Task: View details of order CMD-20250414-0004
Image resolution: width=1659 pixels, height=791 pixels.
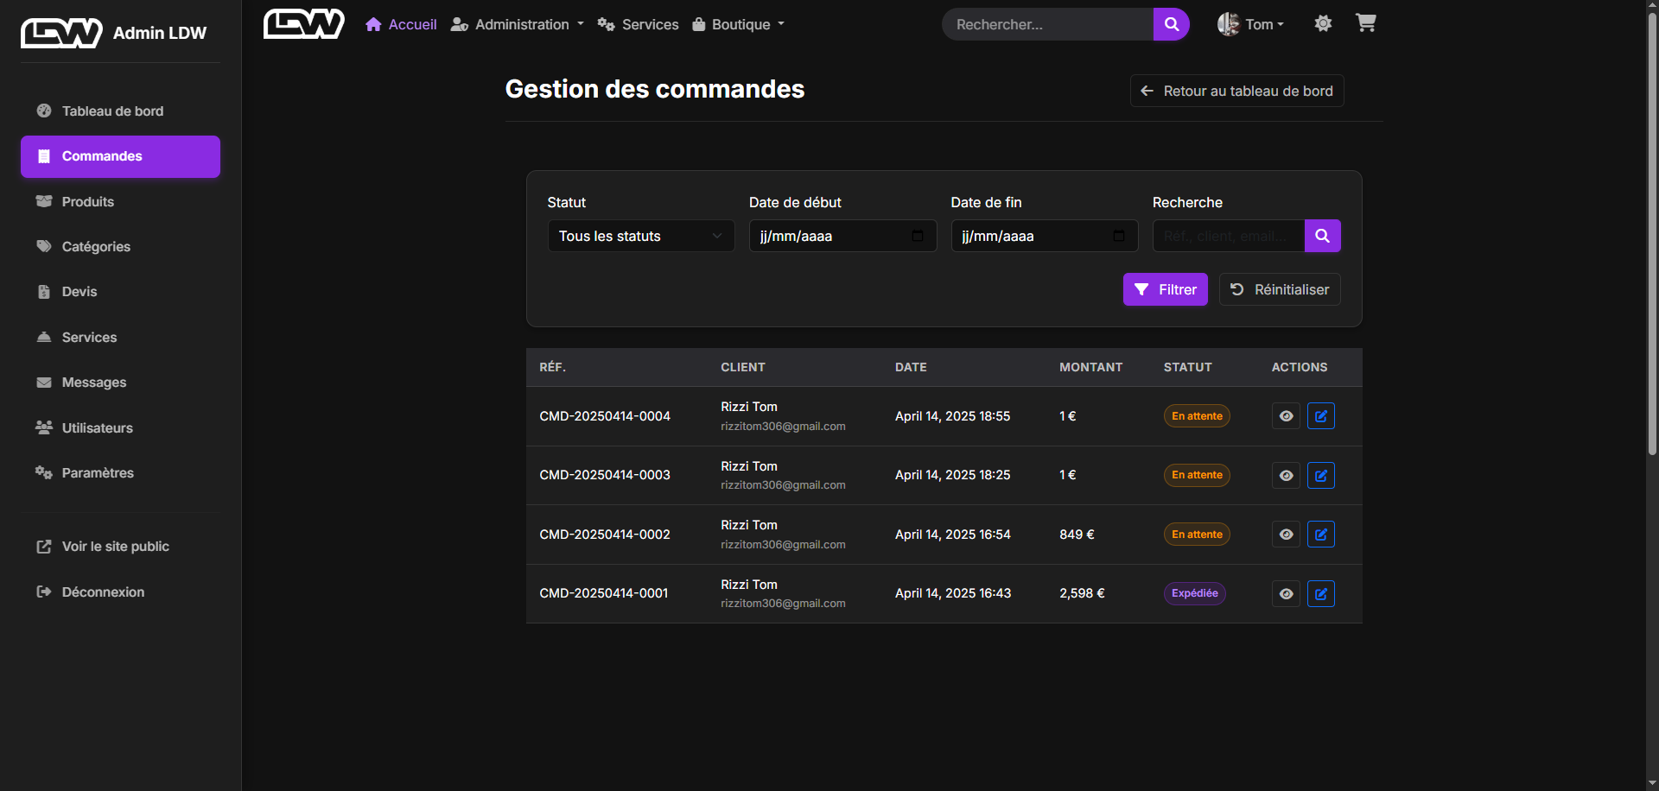Action: pos(1286,416)
